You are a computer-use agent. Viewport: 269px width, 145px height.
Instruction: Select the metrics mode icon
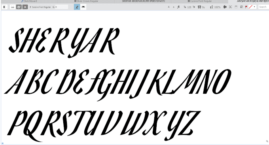click(13, 7)
